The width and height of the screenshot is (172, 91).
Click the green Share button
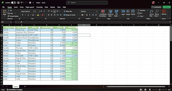(167, 7)
